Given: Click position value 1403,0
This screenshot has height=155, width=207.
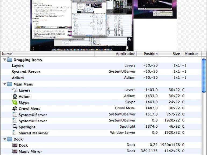Looking at the screenshot, I should click(x=151, y=90).
